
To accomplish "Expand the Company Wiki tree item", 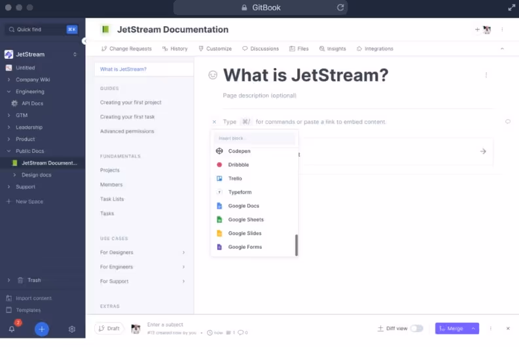I will click(9, 80).
